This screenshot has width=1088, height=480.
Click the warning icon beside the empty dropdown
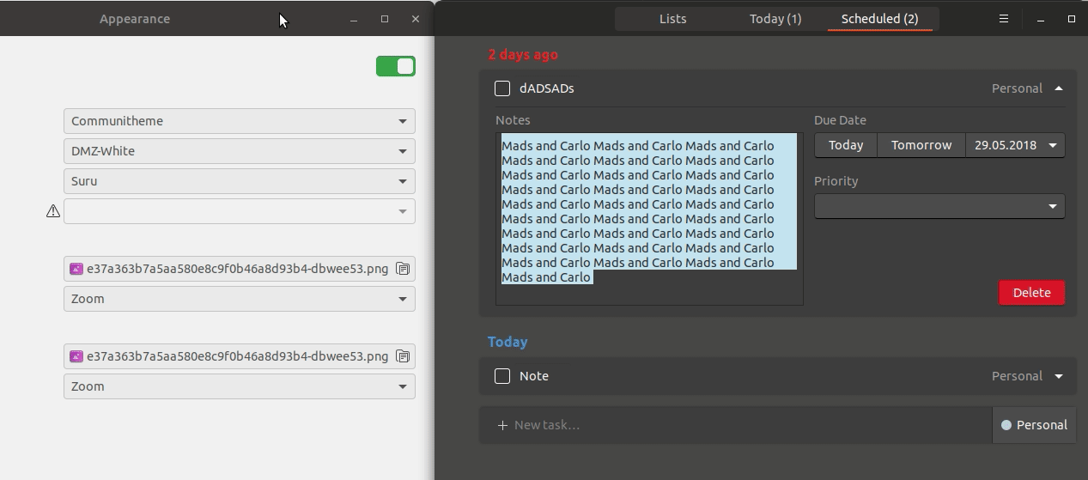pyautogui.click(x=53, y=211)
